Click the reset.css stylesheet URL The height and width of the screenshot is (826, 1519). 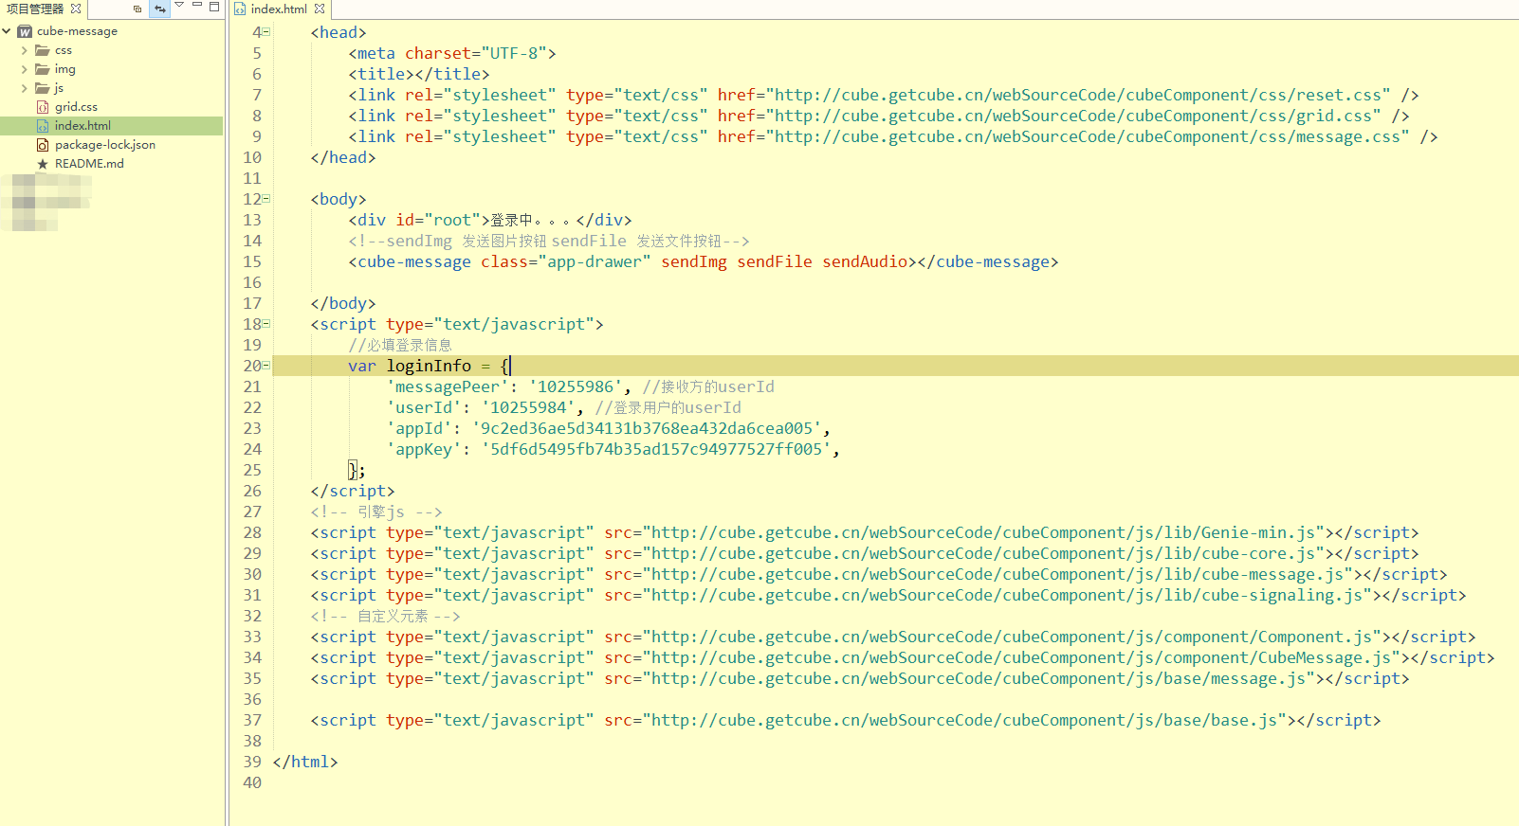pos(1078,95)
